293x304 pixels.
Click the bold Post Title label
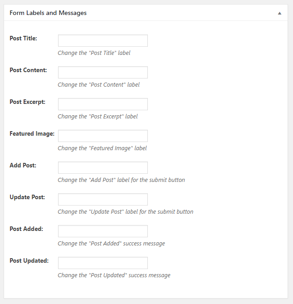pyautogui.click(x=23, y=38)
